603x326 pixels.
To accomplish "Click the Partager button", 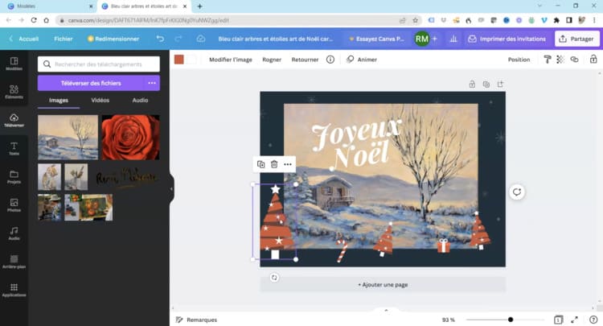I will pyautogui.click(x=576, y=39).
